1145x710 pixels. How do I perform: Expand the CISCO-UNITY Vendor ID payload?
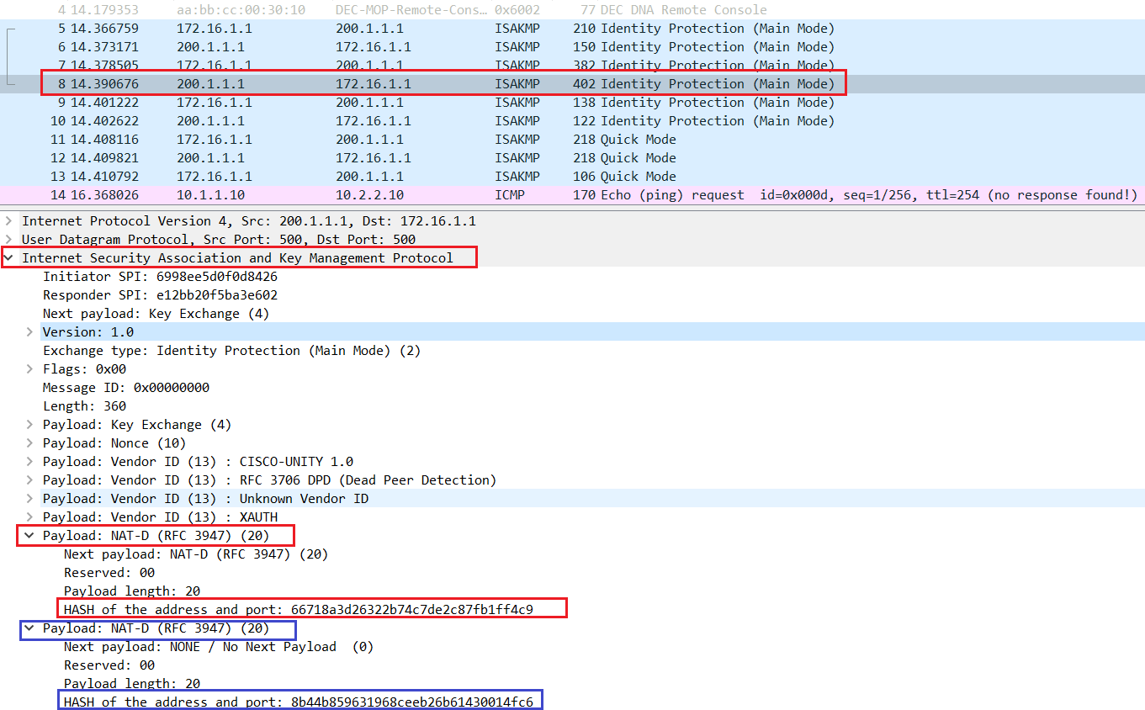pos(29,461)
